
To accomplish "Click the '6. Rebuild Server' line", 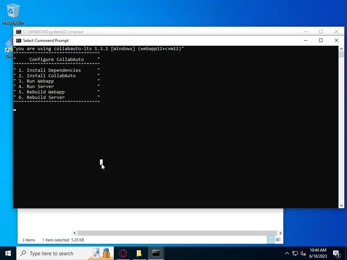I will click(42, 97).
